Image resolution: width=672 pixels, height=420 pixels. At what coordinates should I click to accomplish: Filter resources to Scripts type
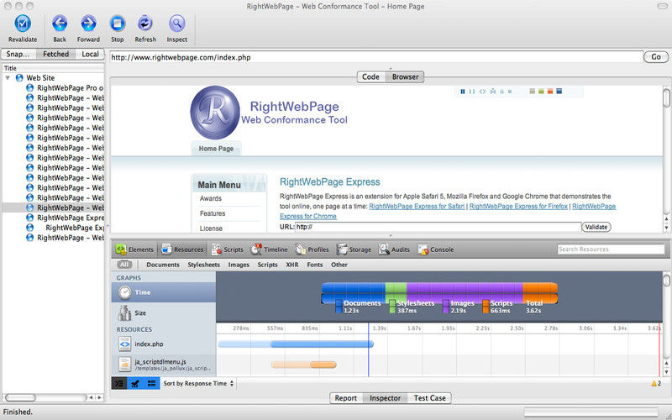[x=267, y=265]
